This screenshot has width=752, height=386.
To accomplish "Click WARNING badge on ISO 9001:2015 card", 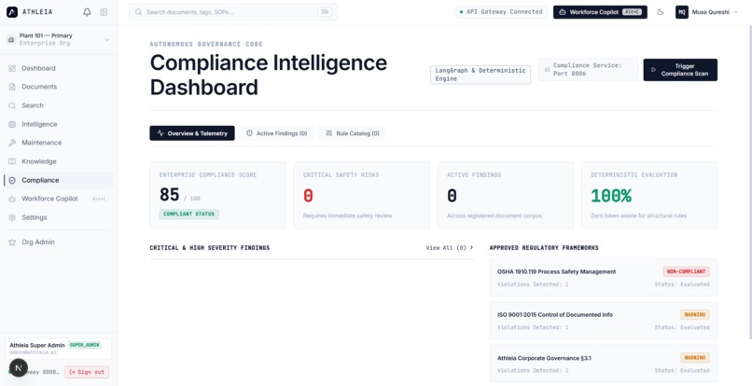I will click(x=695, y=314).
